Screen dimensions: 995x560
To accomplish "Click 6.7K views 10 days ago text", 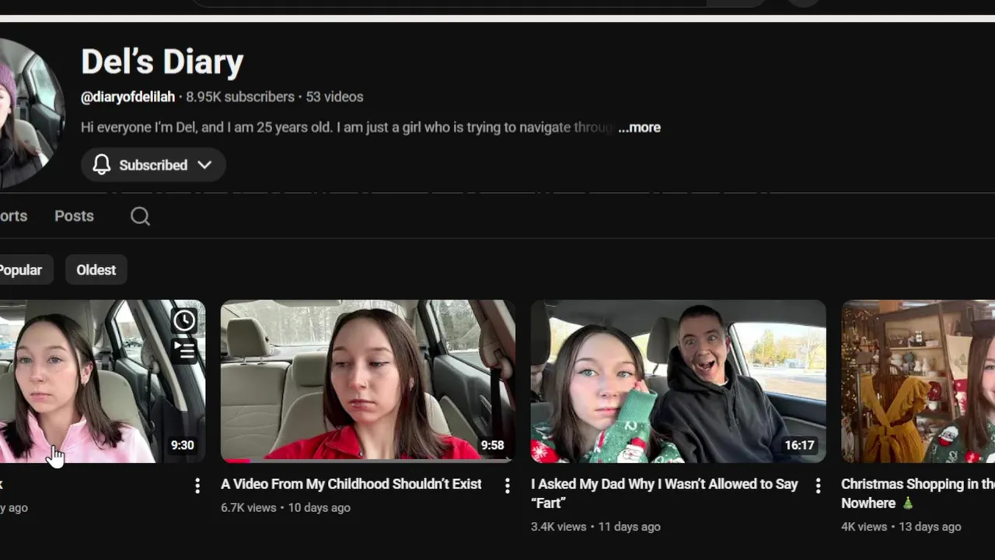I will click(x=285, y=507).
